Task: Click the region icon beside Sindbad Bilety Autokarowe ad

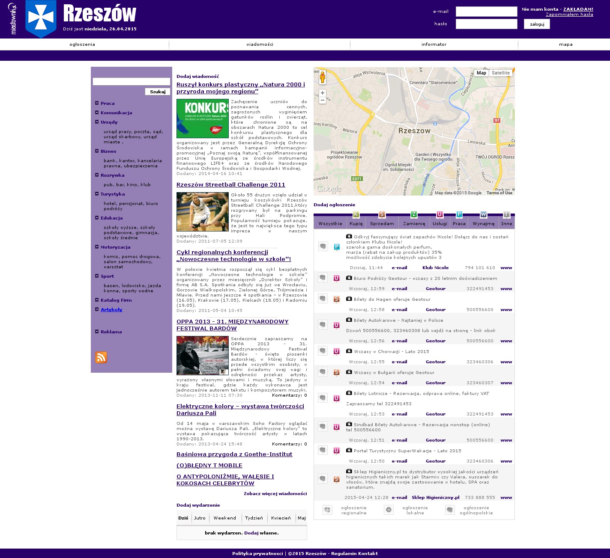Action: (323, 426)
